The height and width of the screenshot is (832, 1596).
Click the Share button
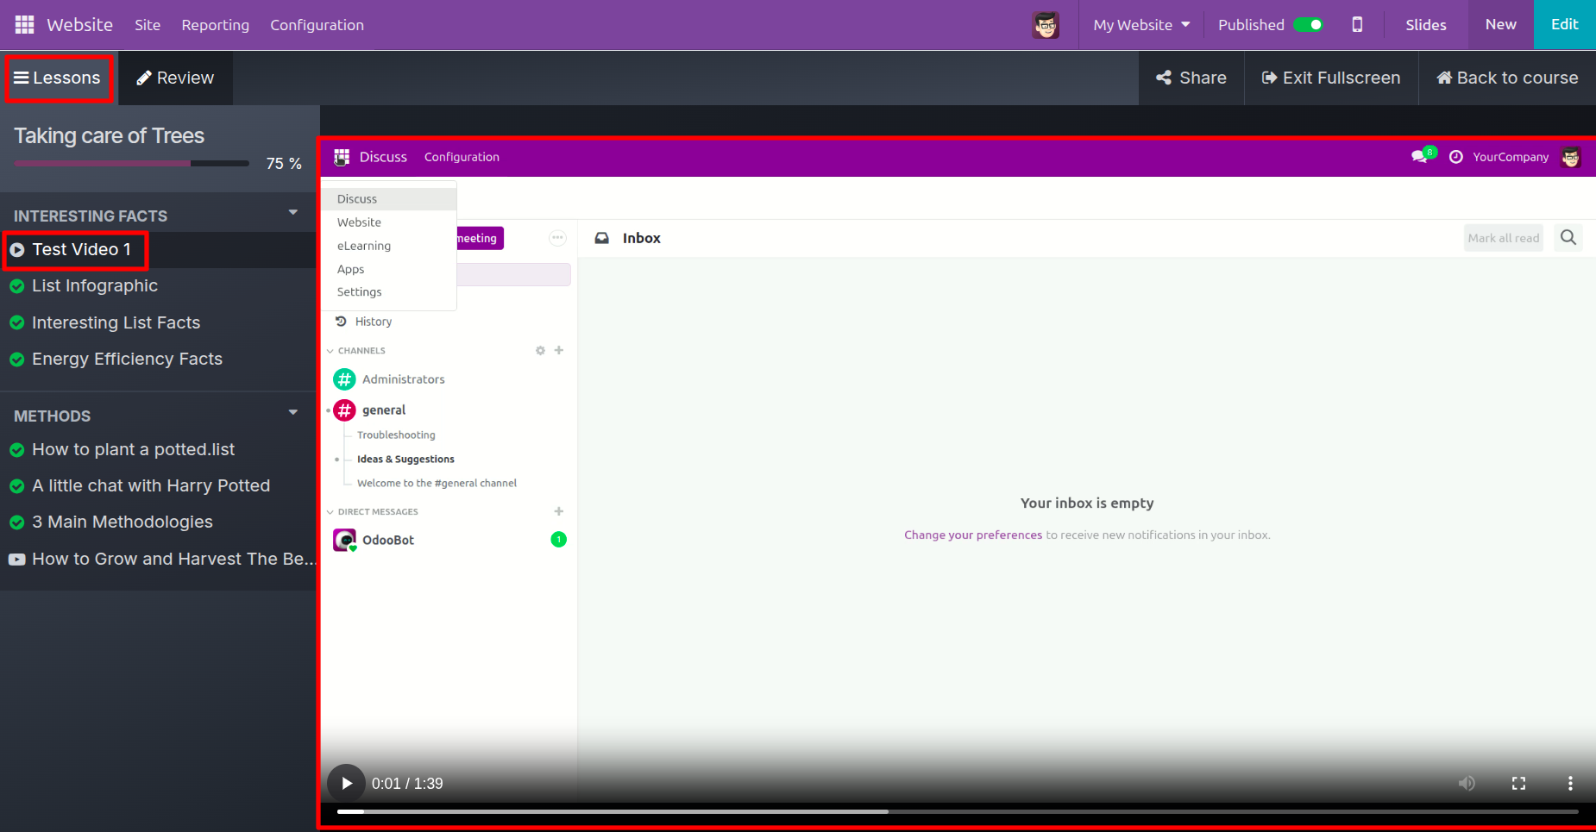(x=1191, y=78)
